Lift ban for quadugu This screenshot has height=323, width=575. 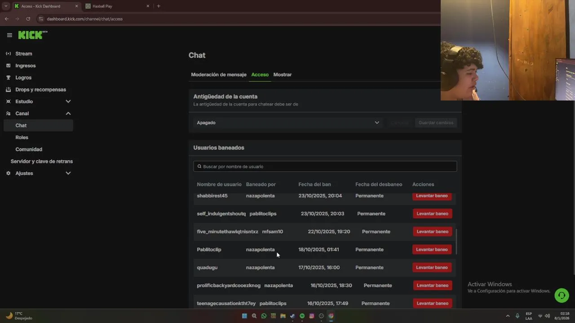(x=432, y=267)
